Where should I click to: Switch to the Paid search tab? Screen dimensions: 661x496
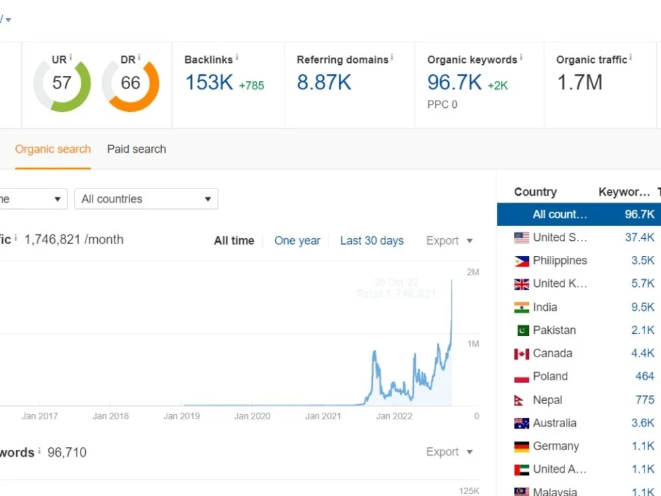tap(137, 149)
